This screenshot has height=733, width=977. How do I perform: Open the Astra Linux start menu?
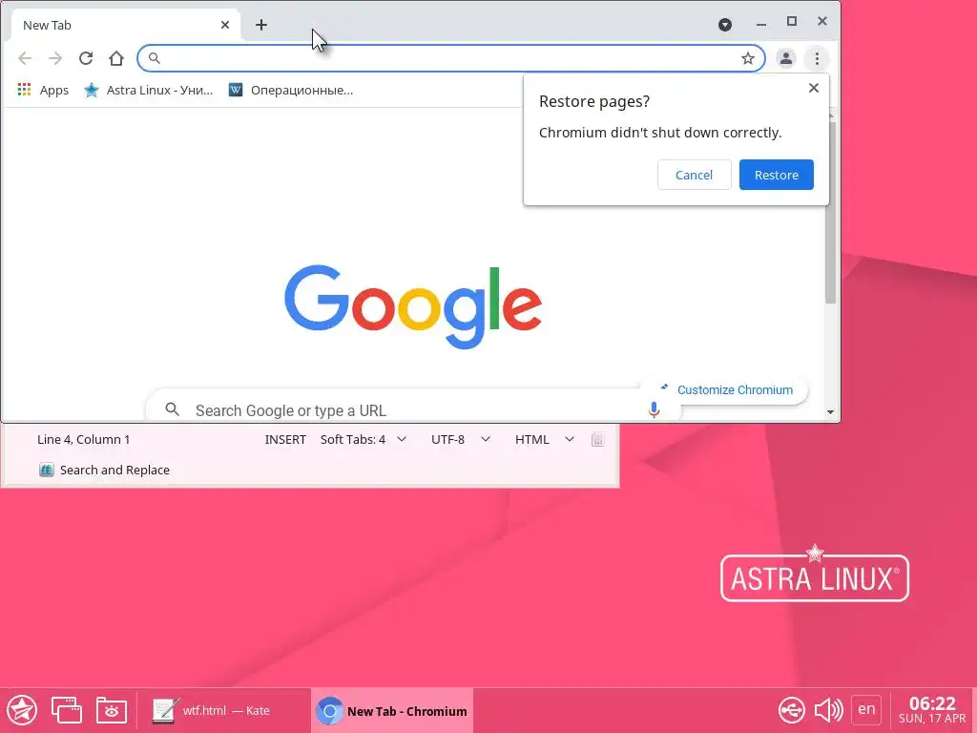[x=22, y=710]
